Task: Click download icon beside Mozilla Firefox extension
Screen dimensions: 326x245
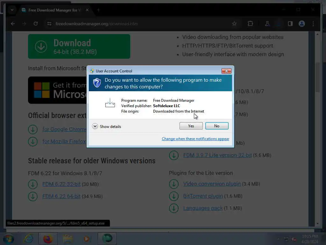Action: pyautogui.click(x=33, y=141)
